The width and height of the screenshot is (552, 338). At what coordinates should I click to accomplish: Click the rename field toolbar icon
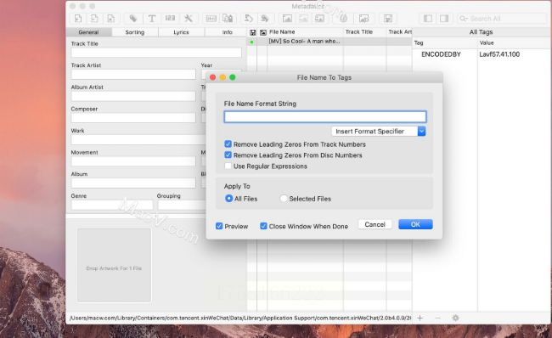click(x=211, y=19)
